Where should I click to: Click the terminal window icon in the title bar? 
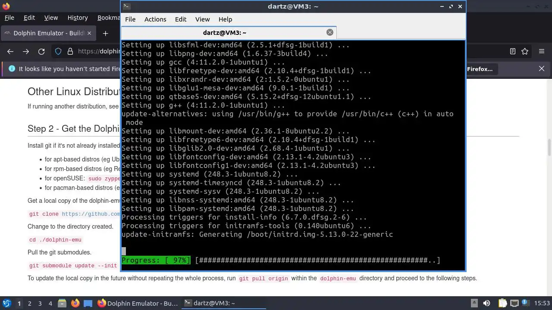pyautogui.click(x=126, y=6)
